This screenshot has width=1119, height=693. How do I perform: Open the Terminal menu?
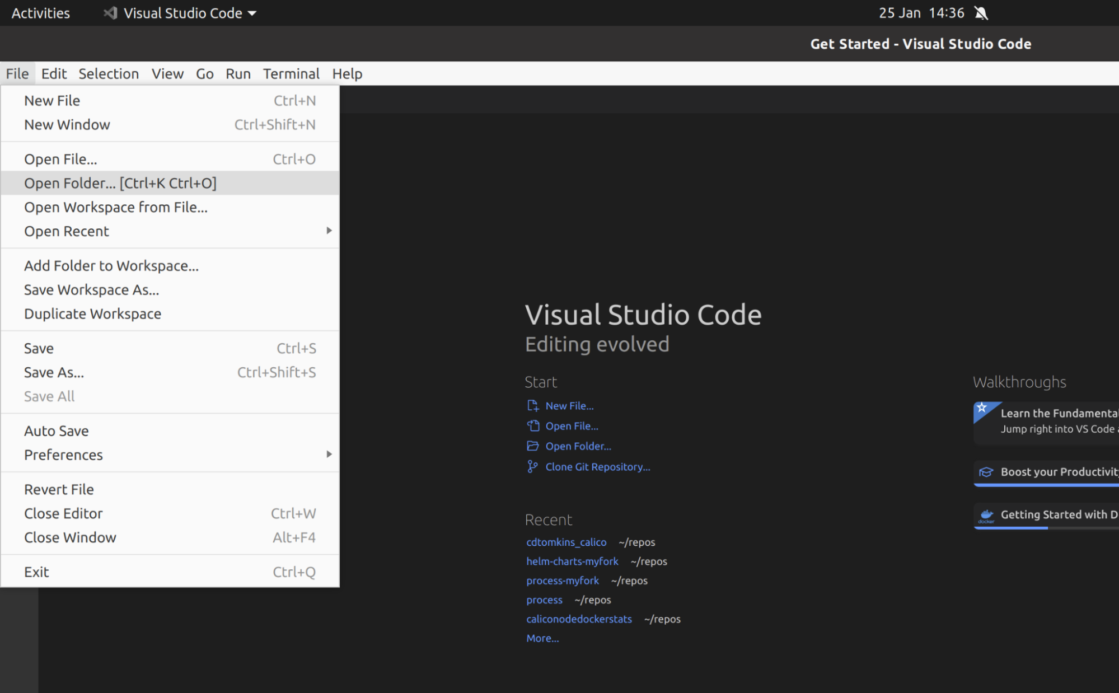[x=291, y=73]
